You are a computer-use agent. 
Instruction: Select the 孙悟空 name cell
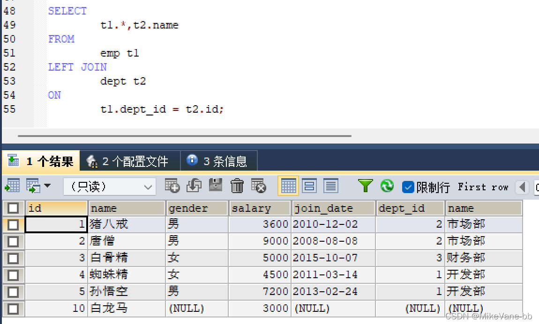[127, 292]
